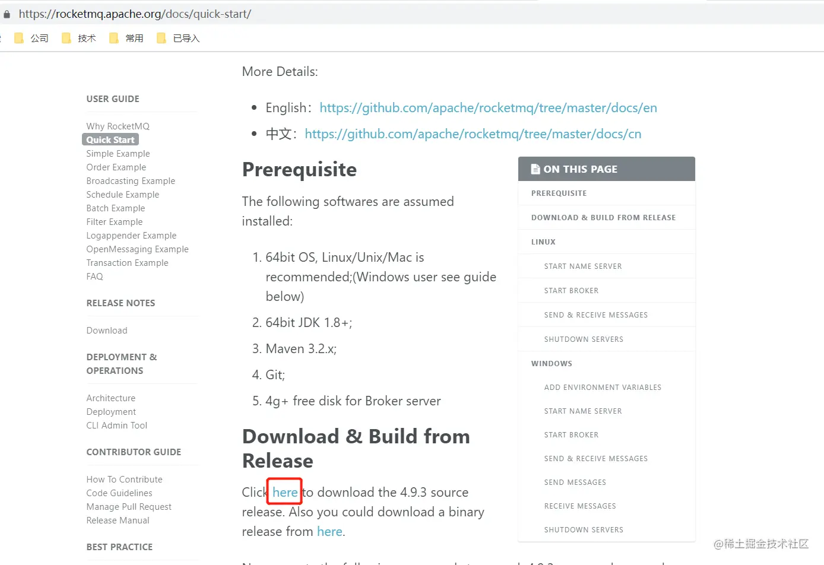Click the '4g+ free disk for Broker server' item
The height and width of the screenshot is (565, 824).
coord(353,401)
